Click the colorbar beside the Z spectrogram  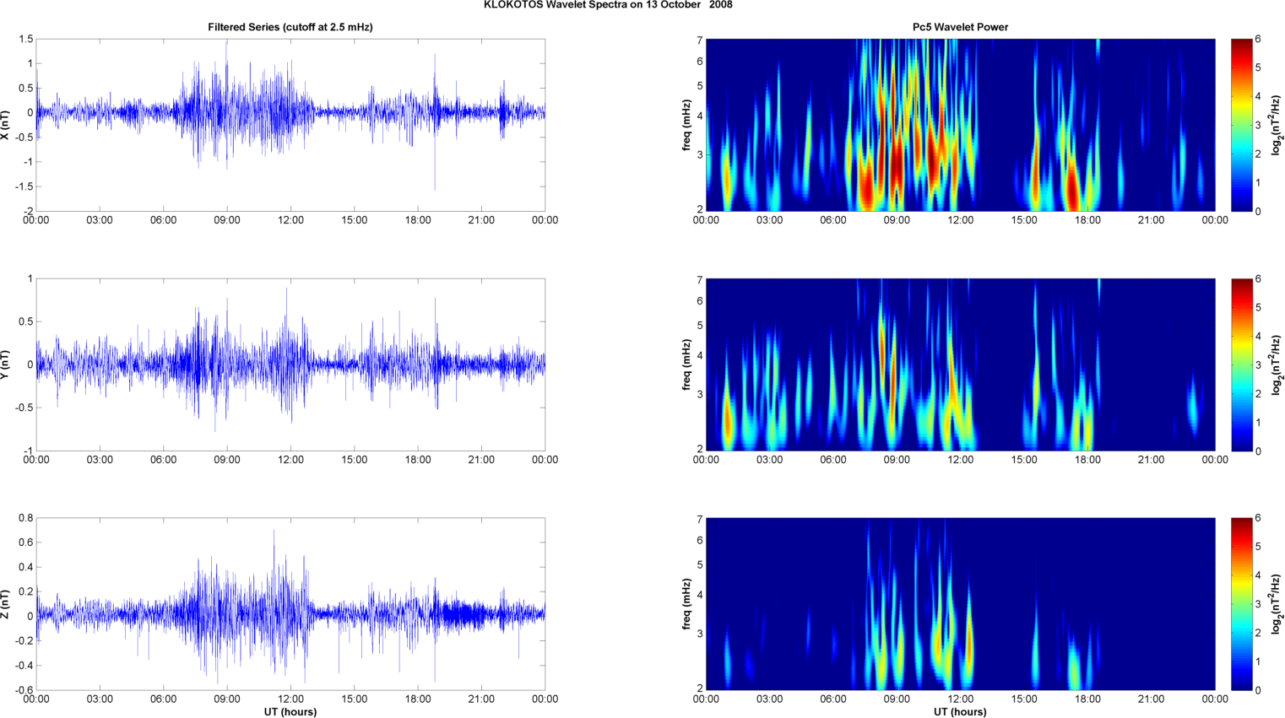pyautogui.click(x=1241, y=604)
